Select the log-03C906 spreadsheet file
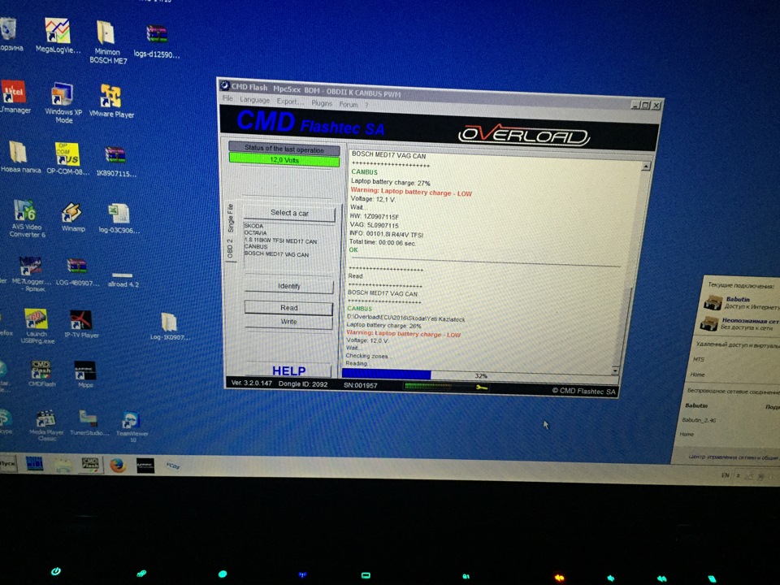The height and width of the screenshot is (585, 780). [119, 219]
